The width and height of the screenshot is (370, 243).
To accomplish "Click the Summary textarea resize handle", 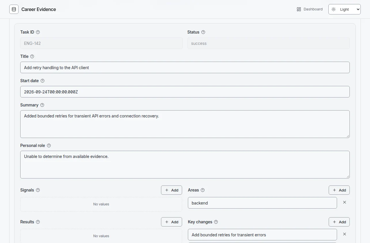I will pos(348,136).
